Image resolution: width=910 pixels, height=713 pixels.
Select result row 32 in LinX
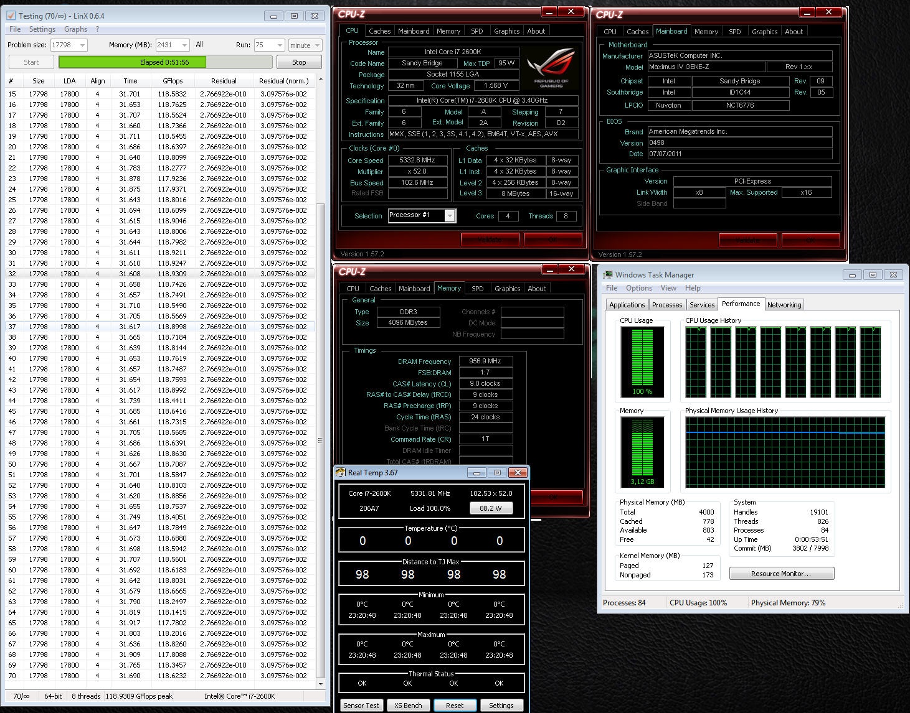(x=160, y=274)
